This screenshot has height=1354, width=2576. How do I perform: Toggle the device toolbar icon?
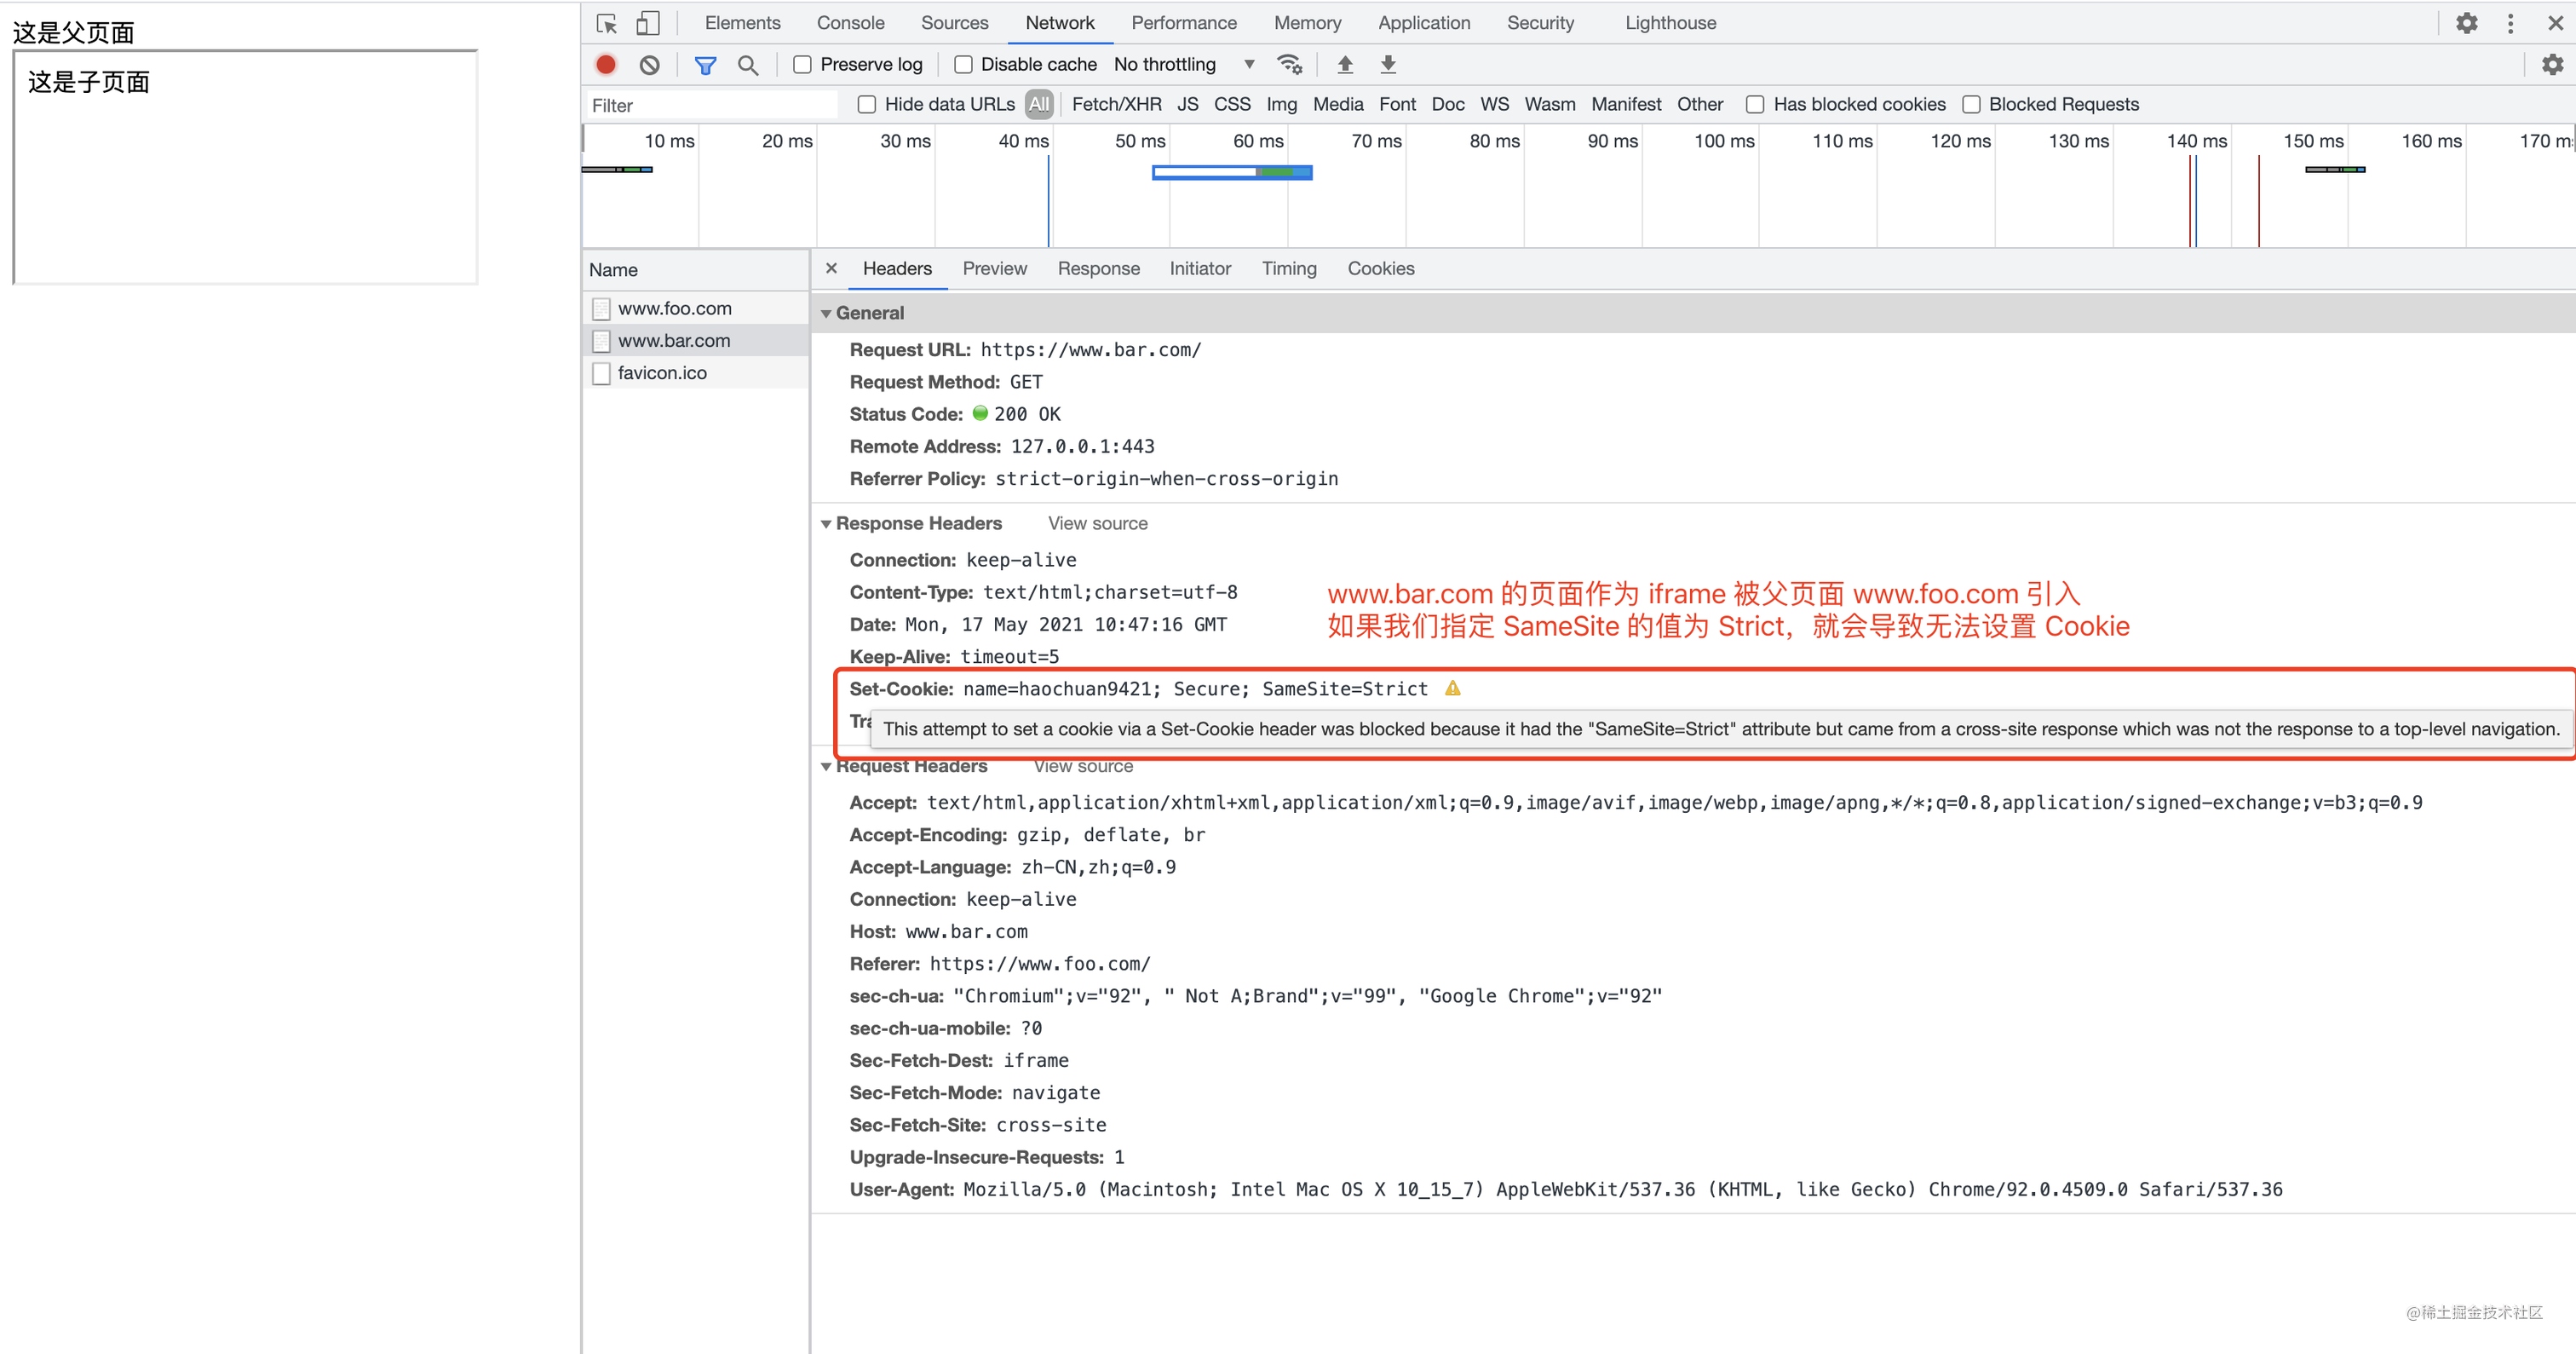point(648,23)
